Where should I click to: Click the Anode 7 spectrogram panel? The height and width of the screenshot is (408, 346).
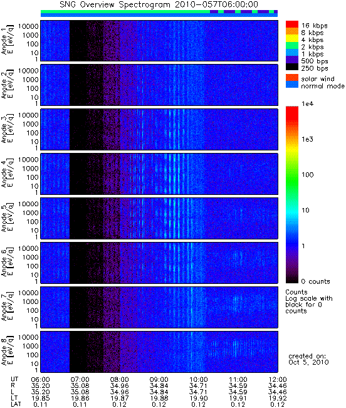tap(159, 308)
